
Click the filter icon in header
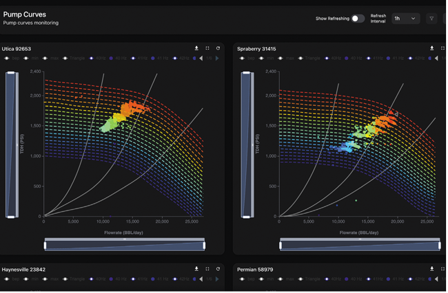pos(431,19)
